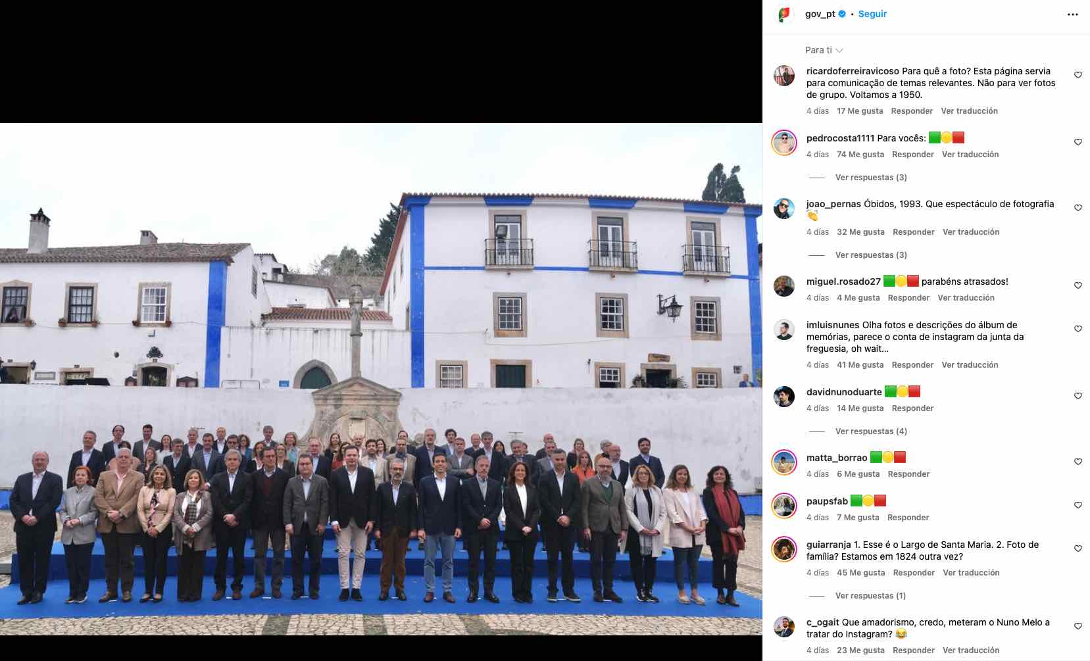Open c_ogait's profile picture
The image size is (1090, 661).
(783, 627)
